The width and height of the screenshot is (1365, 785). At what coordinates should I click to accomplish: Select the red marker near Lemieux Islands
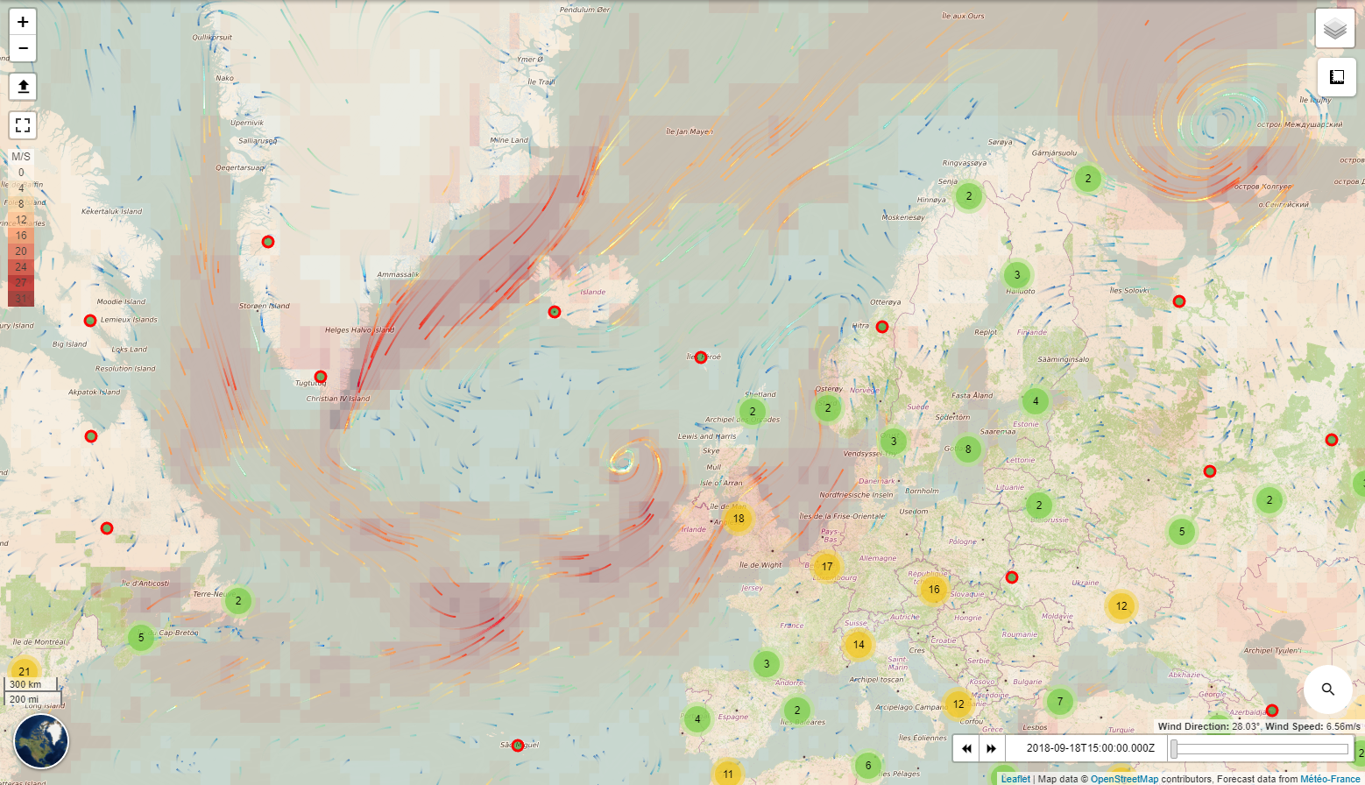click(x=89, y=321)
